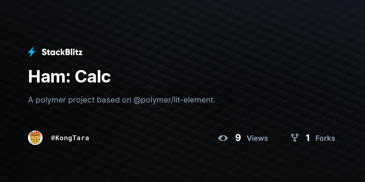
Task: Click the view count number 9
Action: 238,138
